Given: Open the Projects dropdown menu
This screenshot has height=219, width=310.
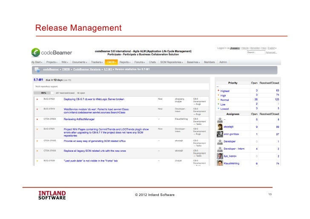Looking at the screenshot, I should [x=52, y=62].
